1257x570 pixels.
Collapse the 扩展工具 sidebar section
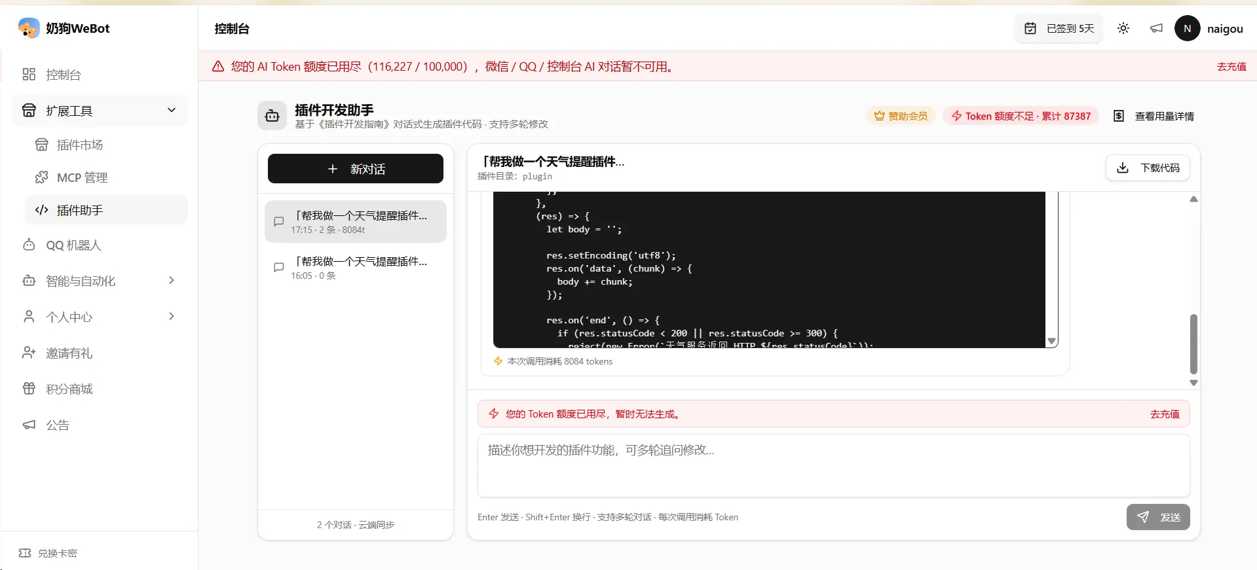[x=100, y=111]
